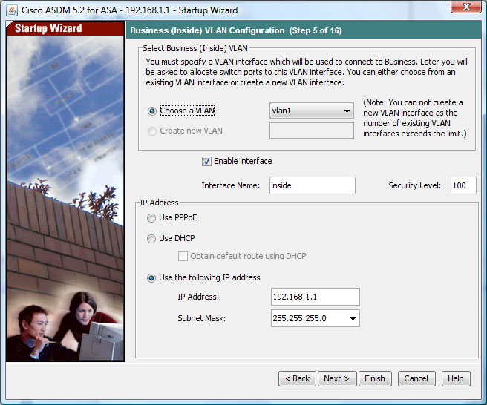Image resolution: width=487 pixels, height=405 pixels.
Task: Click the 'Security Level:' label
Action: [415, 185]
